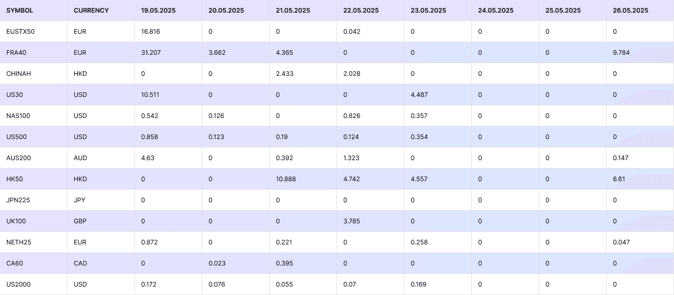674x295 pixels.
Task: Select the value 0.172 in US2000 row
Action: click(x=149, y=284)
